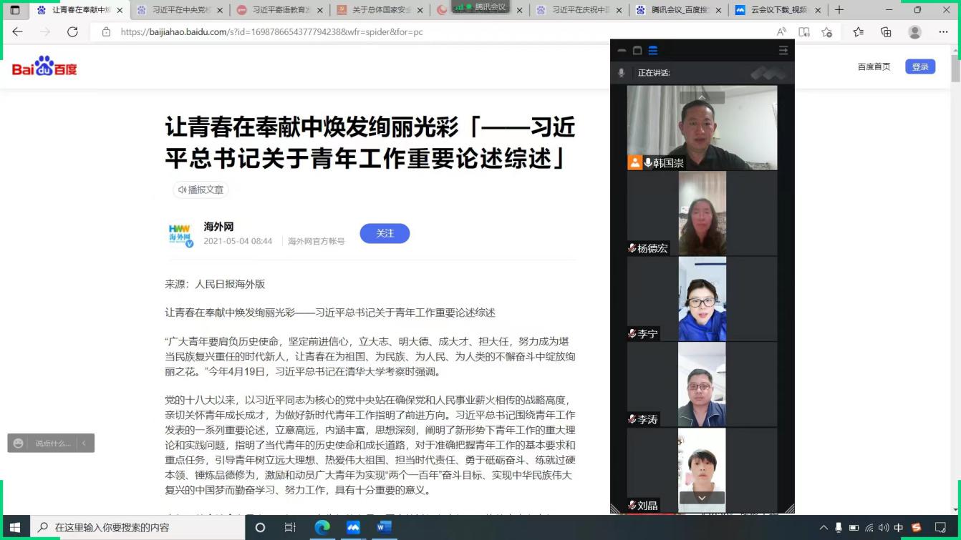This screenshot has height=540, width=961.
Task: Click the chat emoji icon
Action: tap(19, 443)
